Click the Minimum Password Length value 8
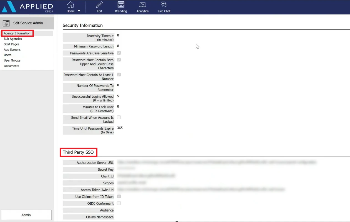The height and width of the screenshot is (222, 350). tap(118, 46)
